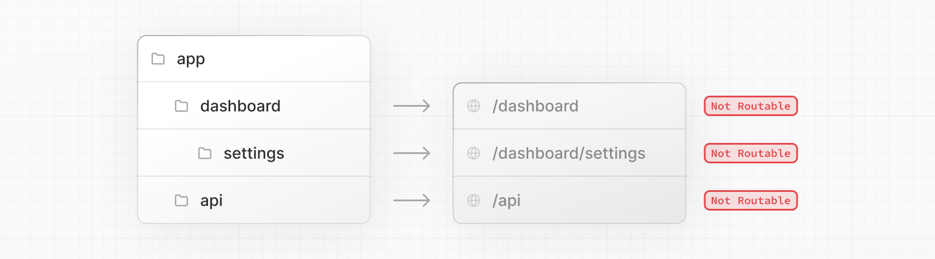Click the globe icon beside /dashboard/settings
Viewport: 935px width, 259px height.
pos(473,153)
